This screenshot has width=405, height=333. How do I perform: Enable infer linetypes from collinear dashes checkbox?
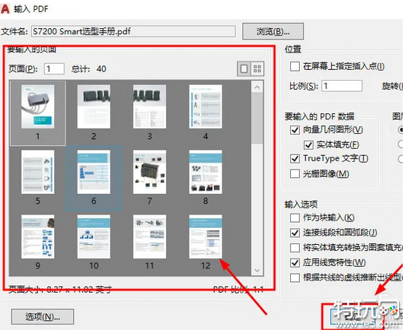point(295,277)
